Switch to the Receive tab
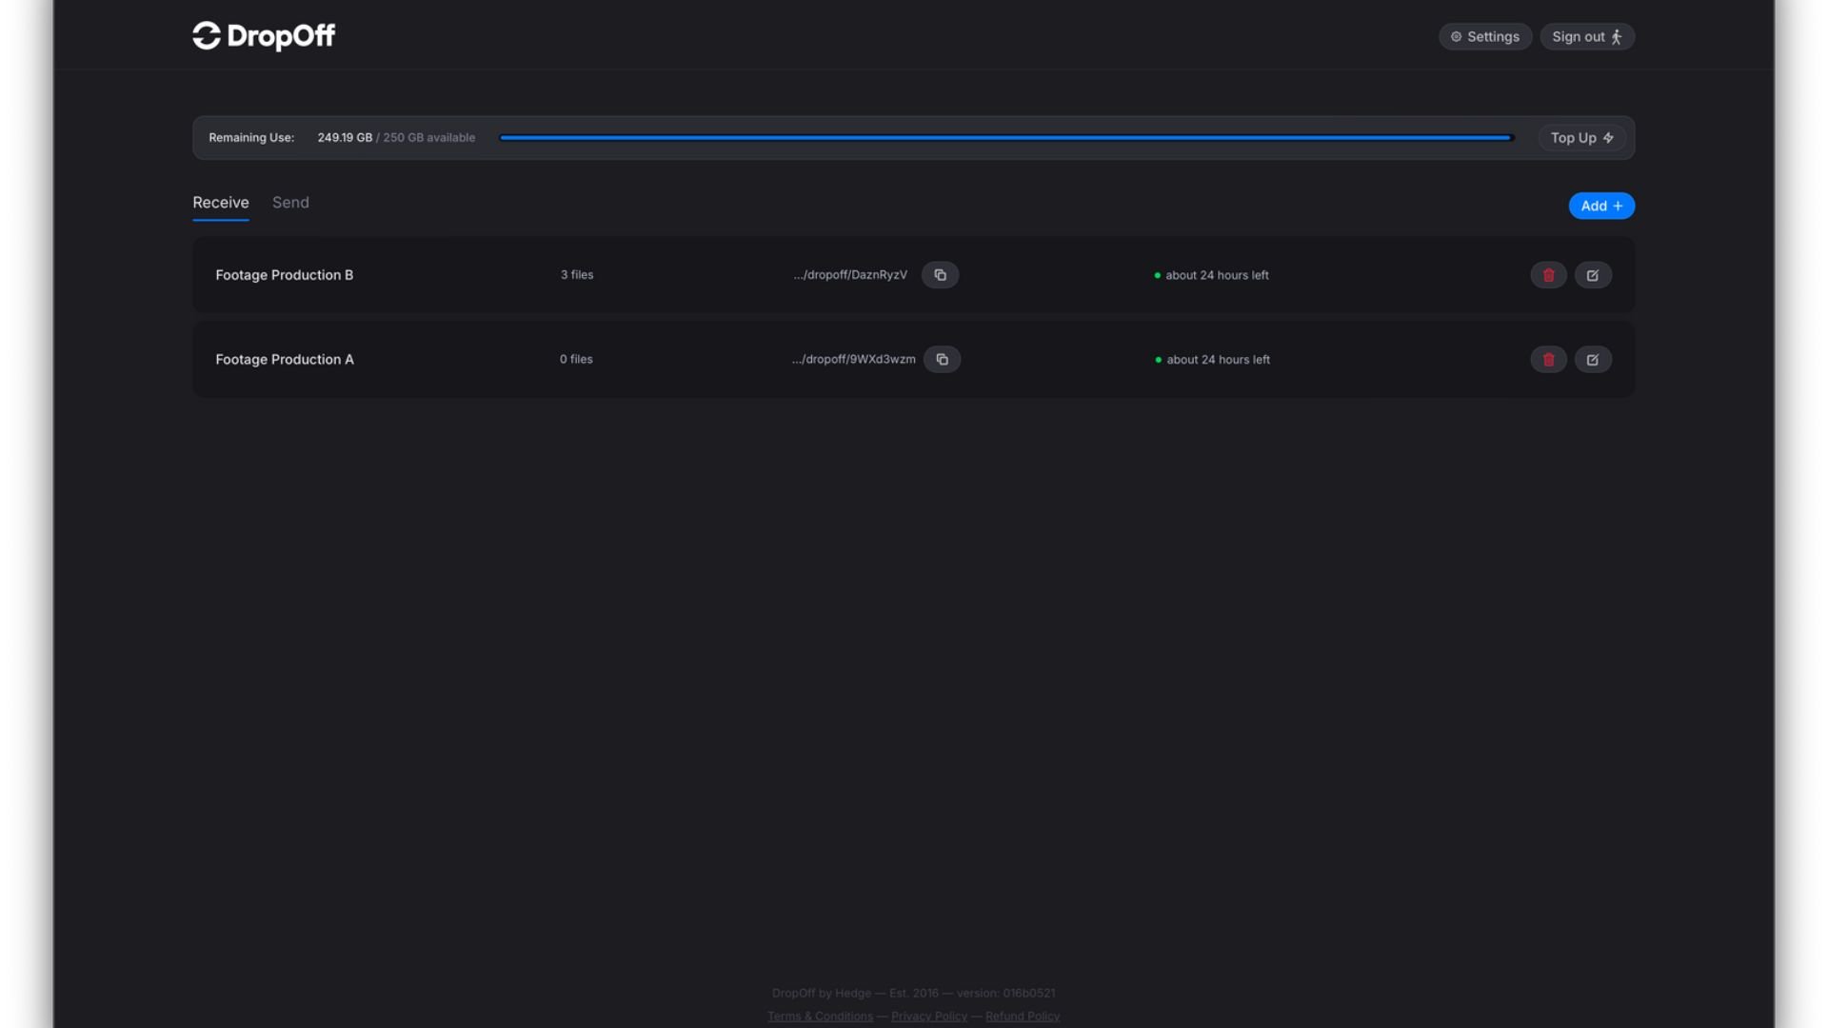The height and width of the screenshot is (1028, 1828). (220, 202)
